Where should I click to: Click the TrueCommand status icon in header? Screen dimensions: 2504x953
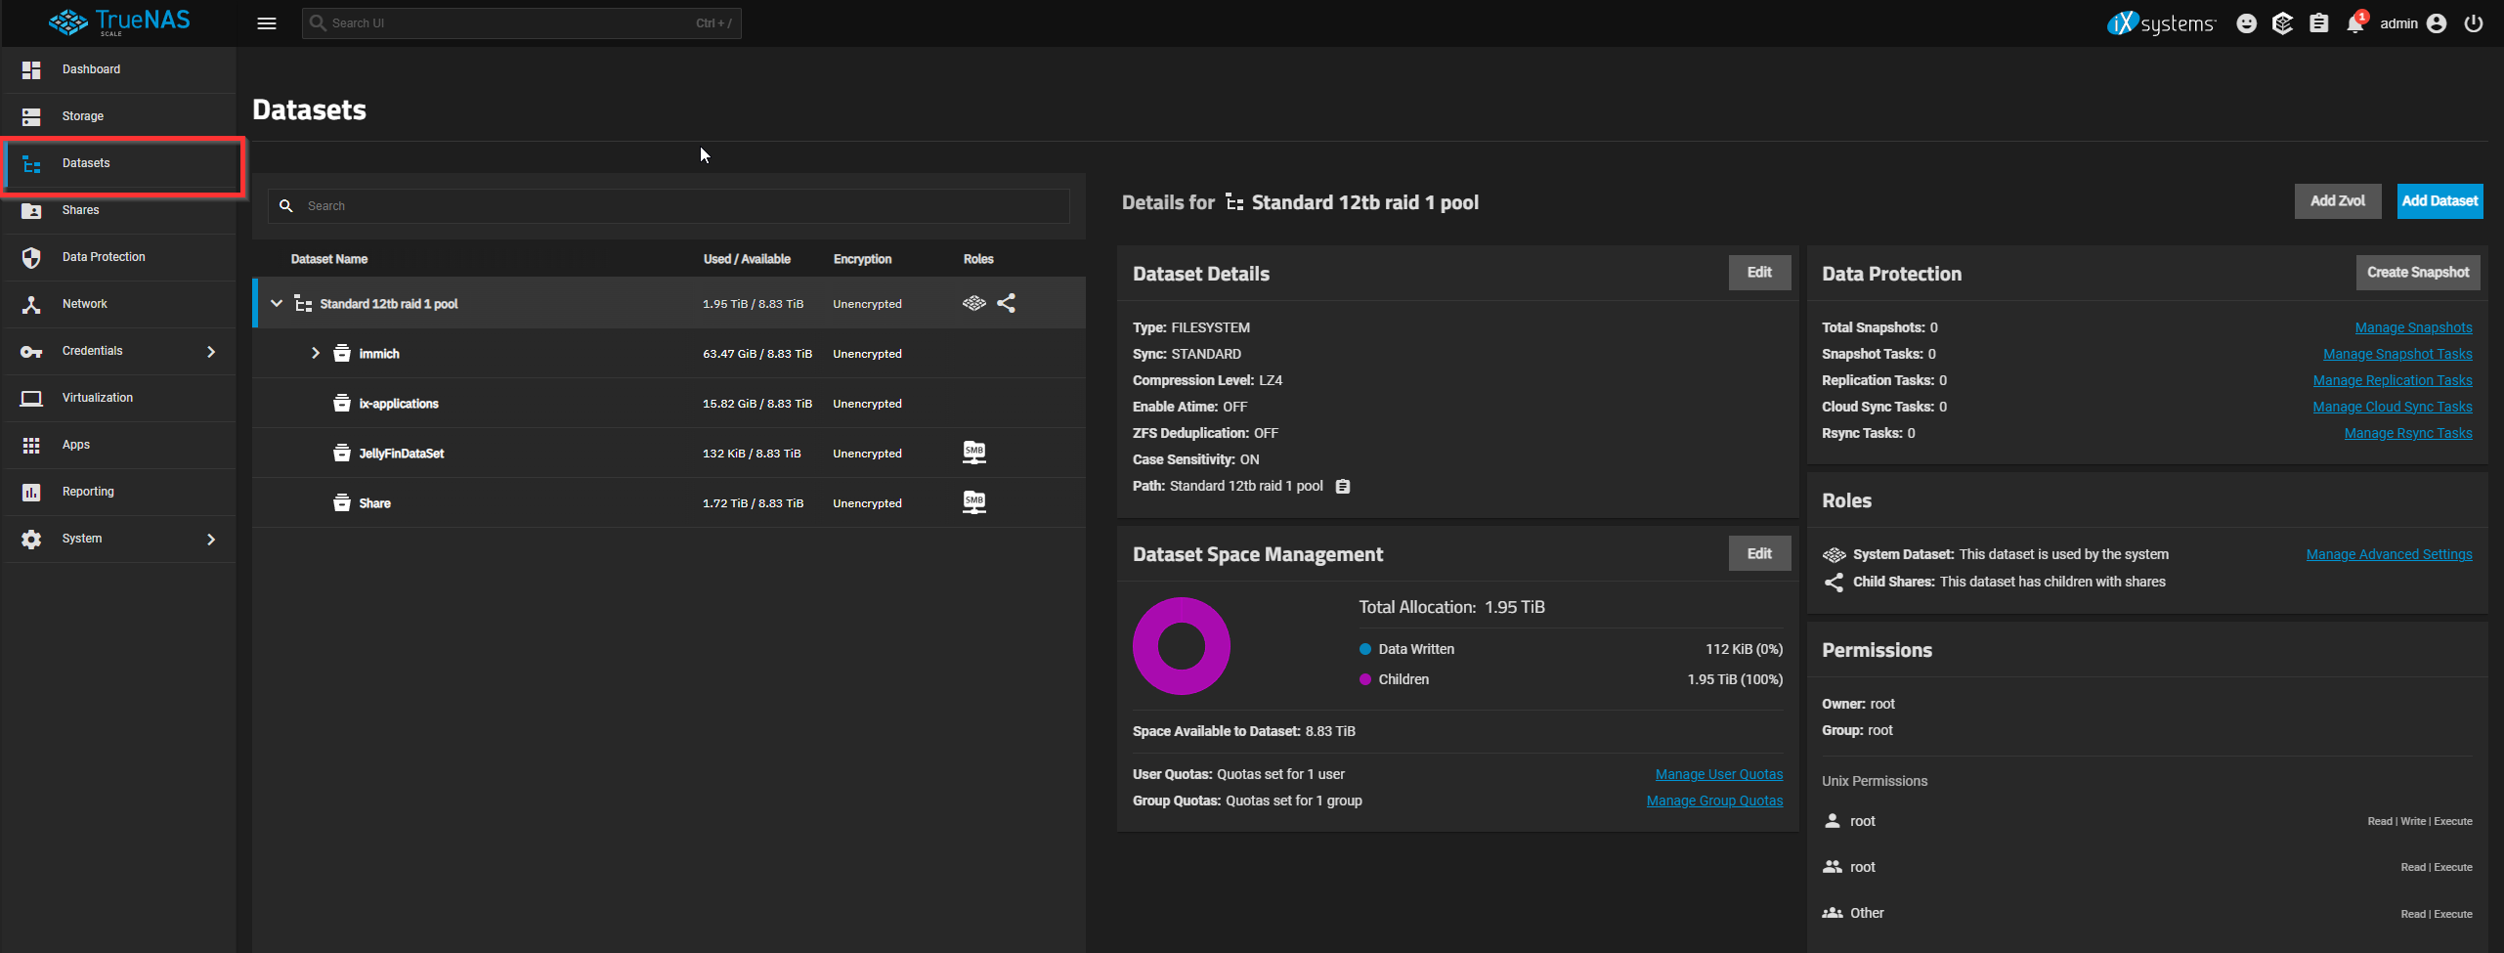click(x=2282, y=23)
